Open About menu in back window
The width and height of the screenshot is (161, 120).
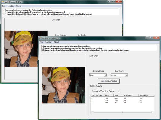pyautogui.click(x=19, y=6)
